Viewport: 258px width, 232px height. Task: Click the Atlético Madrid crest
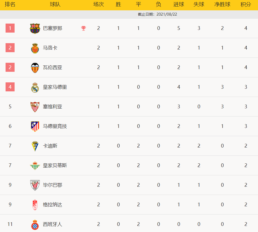coord(35,126)
